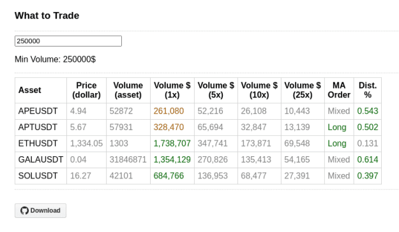Click the volume 42101 cell

[x=128, y=176]
